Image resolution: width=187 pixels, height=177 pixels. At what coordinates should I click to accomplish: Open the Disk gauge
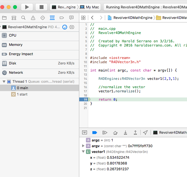(x=39, y=63)
